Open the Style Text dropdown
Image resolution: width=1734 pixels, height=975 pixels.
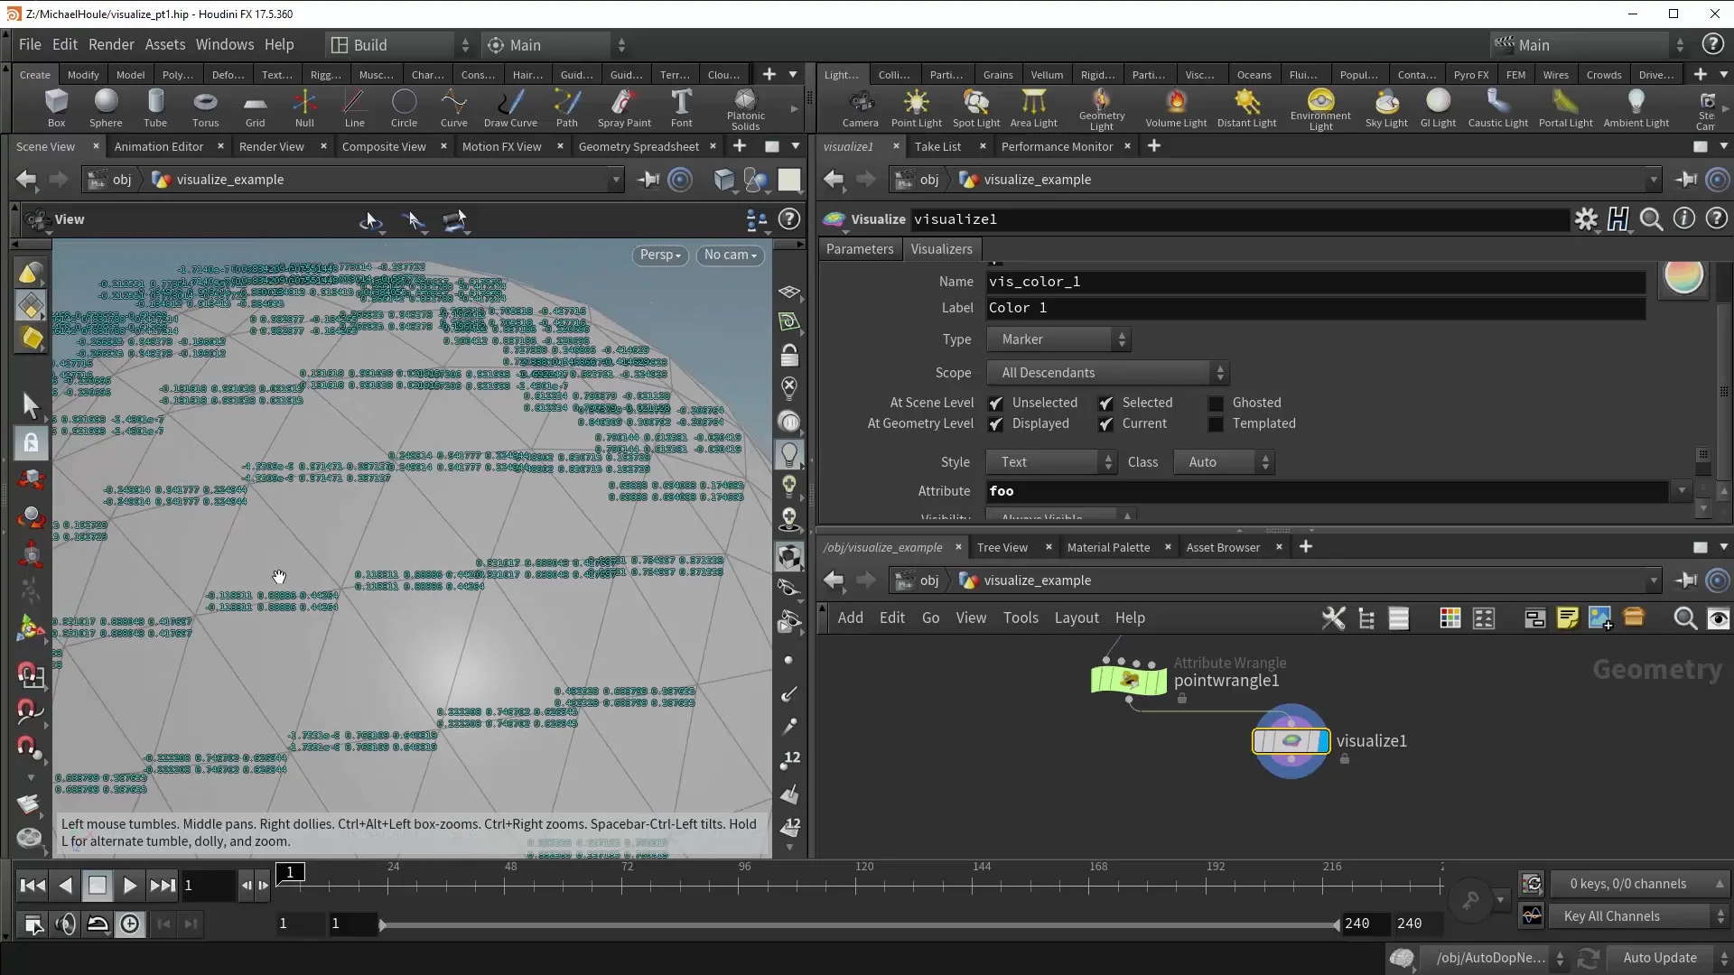tap(1051, 462)
